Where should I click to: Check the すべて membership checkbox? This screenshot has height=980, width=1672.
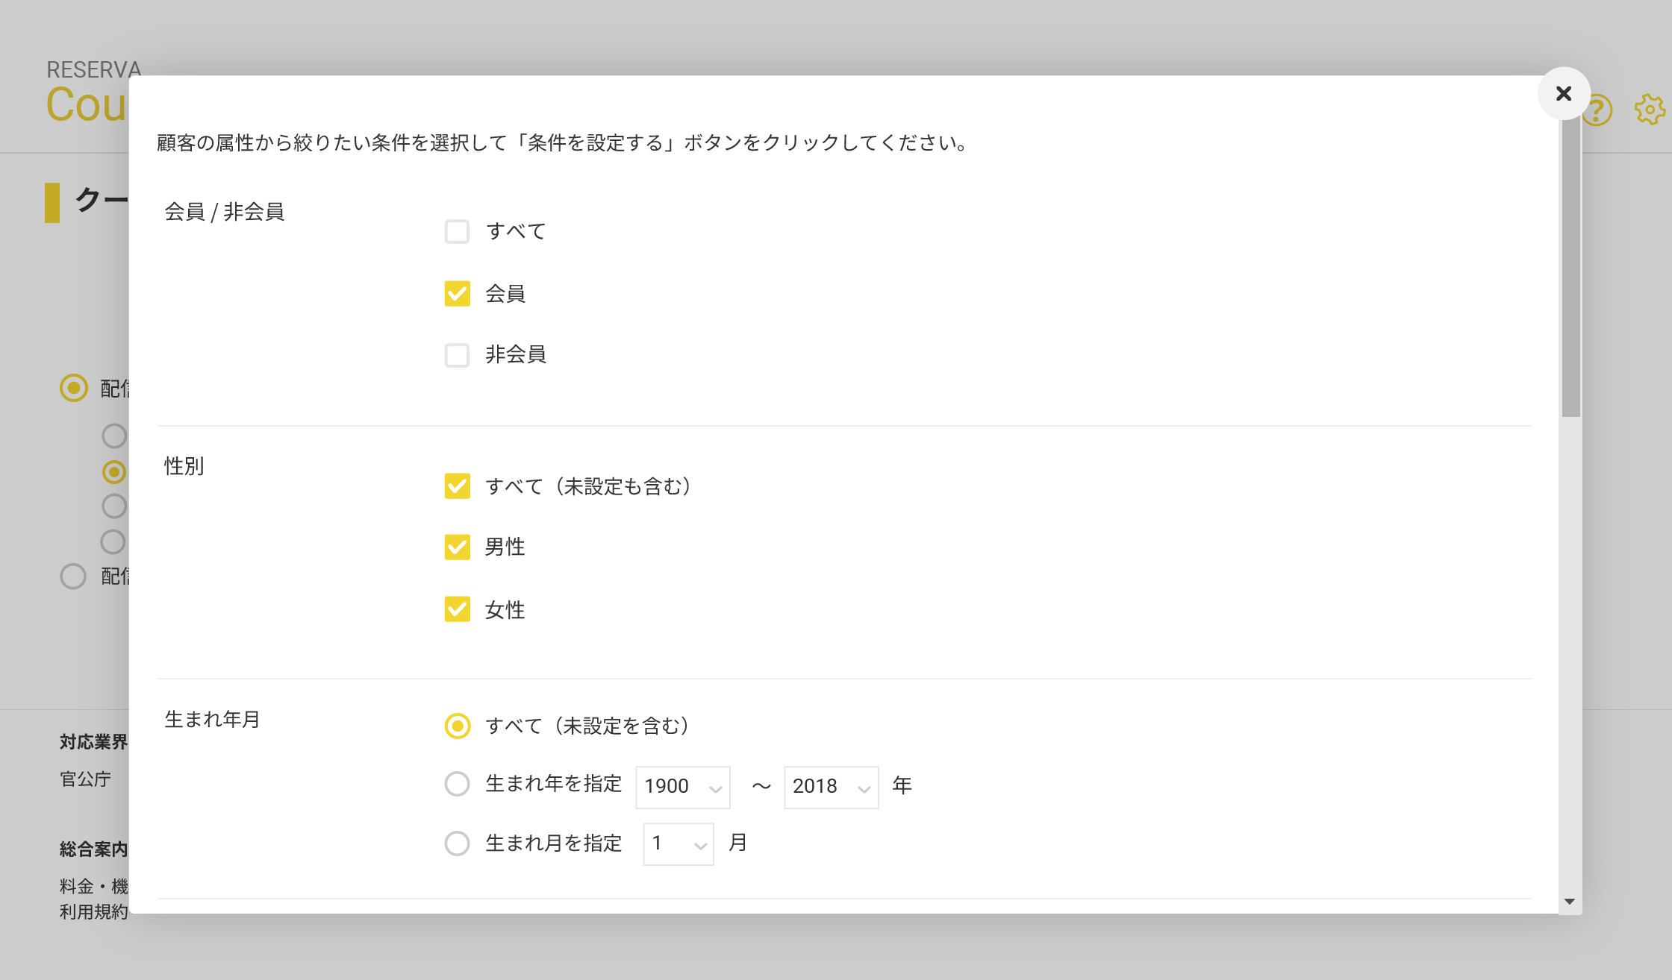tap(457, 231)
